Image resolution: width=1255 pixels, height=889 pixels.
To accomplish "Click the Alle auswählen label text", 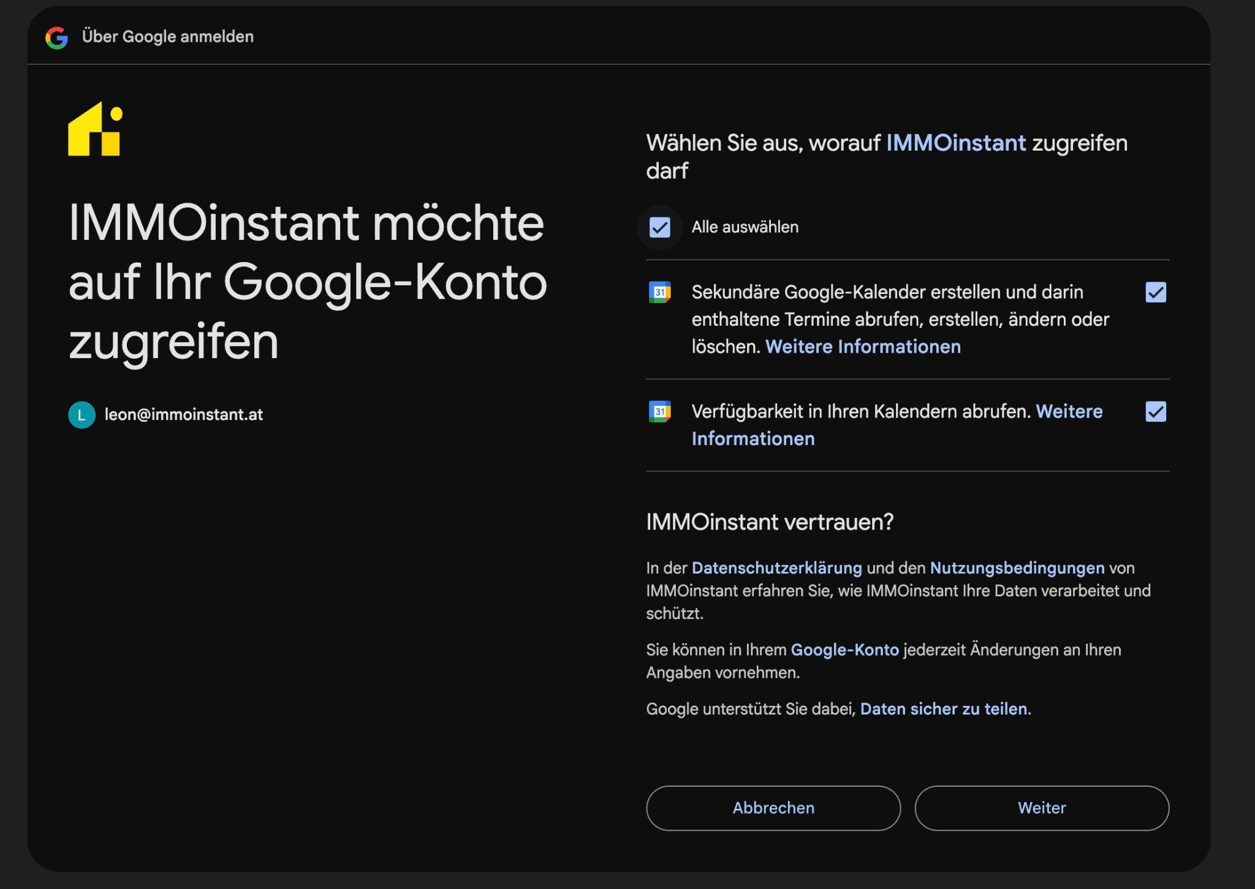I will pyautogui.click(x=745, y=227).
